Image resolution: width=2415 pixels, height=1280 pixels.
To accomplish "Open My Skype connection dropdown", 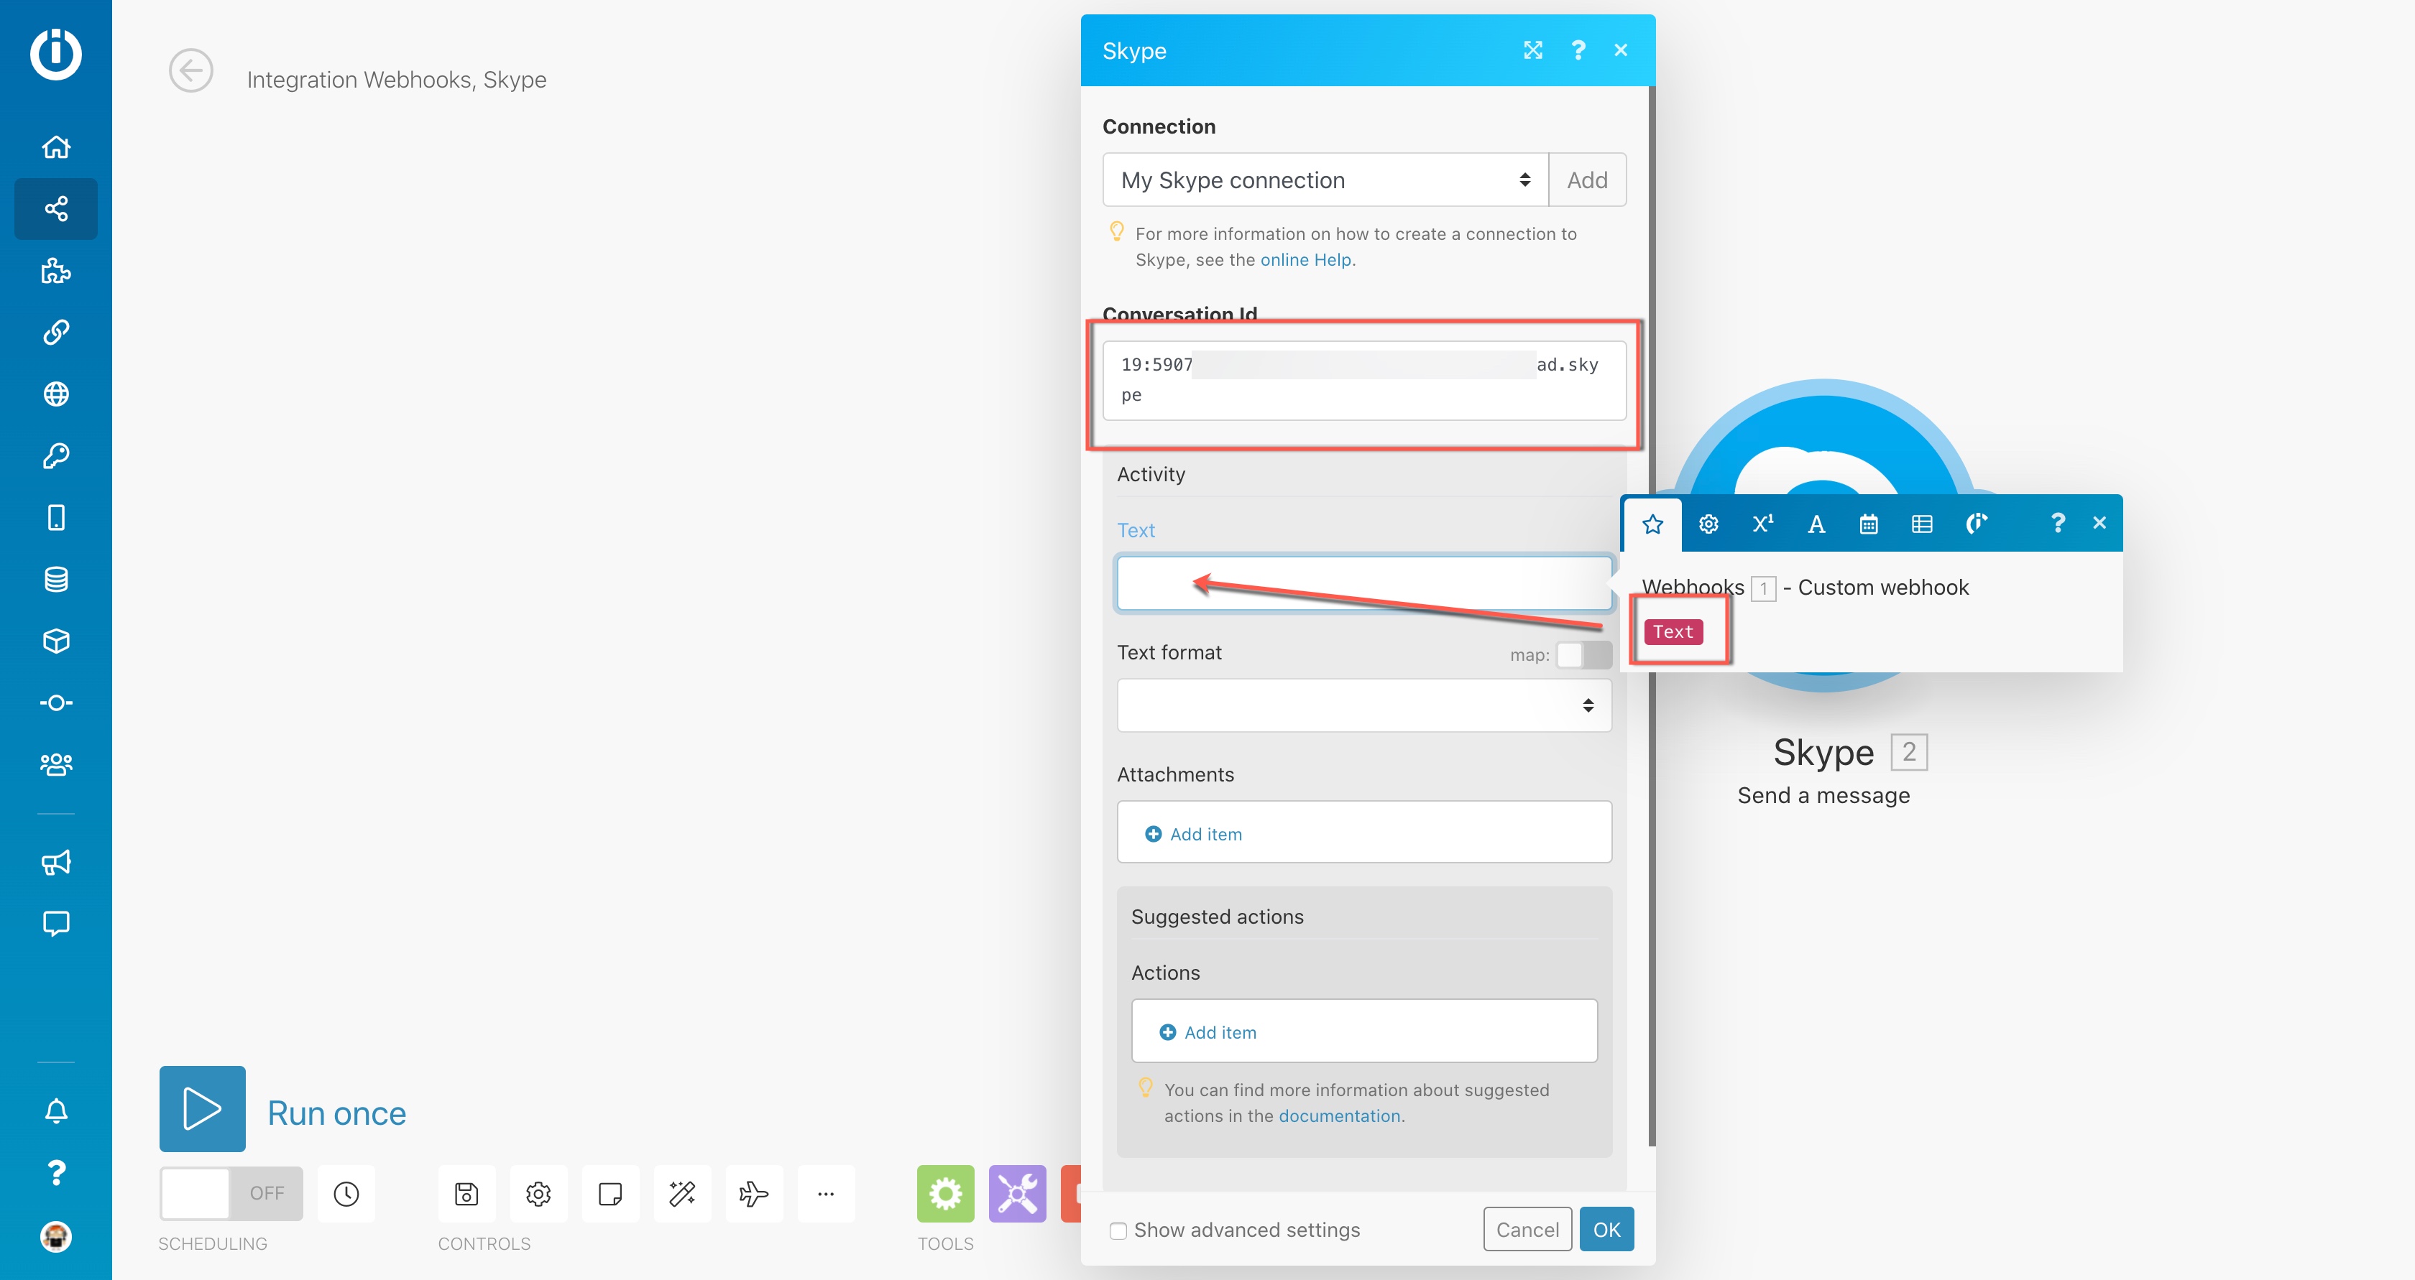I will [1324, 180].
